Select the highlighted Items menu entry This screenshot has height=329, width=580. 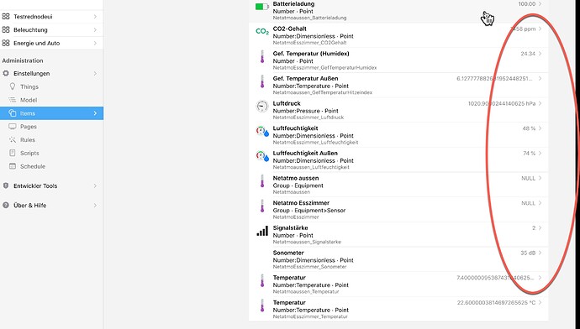tap(52, 113)
